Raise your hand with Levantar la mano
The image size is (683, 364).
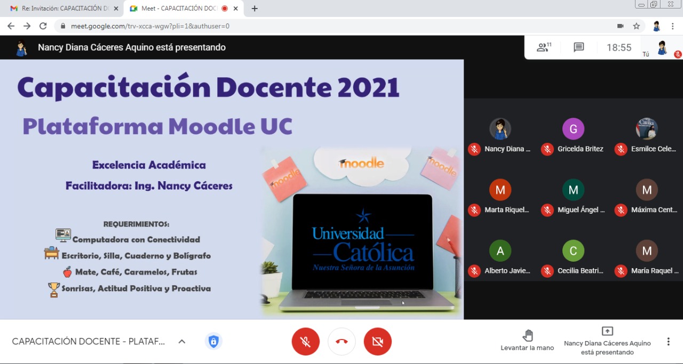tap(527, 341)
